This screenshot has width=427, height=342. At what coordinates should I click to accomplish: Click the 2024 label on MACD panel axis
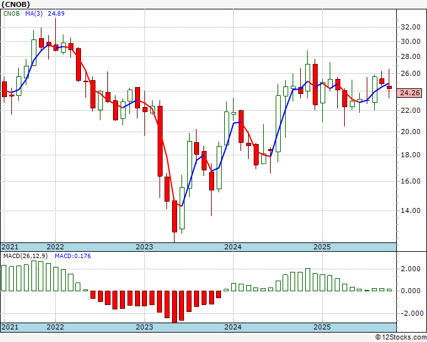coord(233,327)
